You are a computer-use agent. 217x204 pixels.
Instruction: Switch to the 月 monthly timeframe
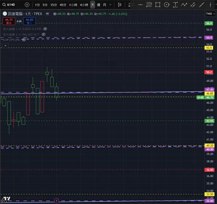click(105, 5)
